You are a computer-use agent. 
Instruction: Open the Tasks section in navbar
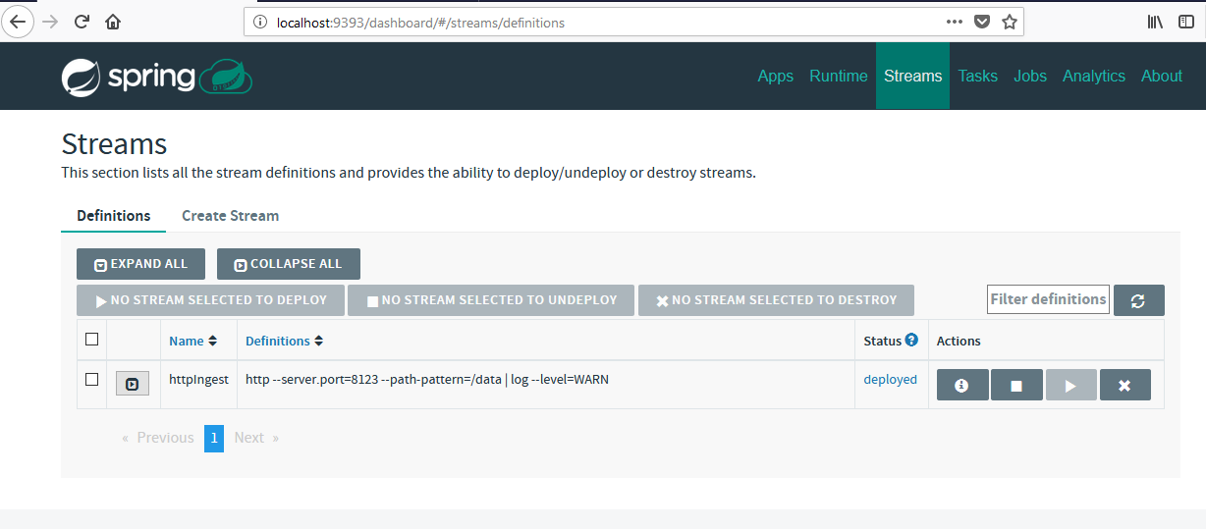(977, 77)
